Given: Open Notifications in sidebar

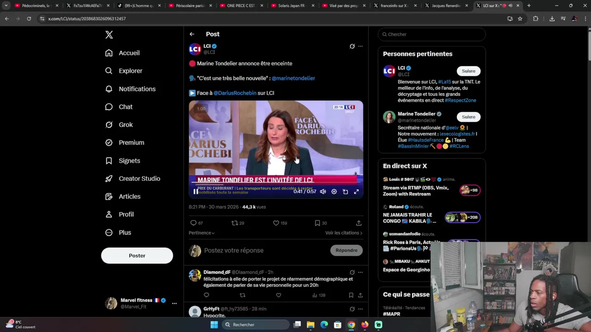Looking at the screenshot, I should coord(130,89).
